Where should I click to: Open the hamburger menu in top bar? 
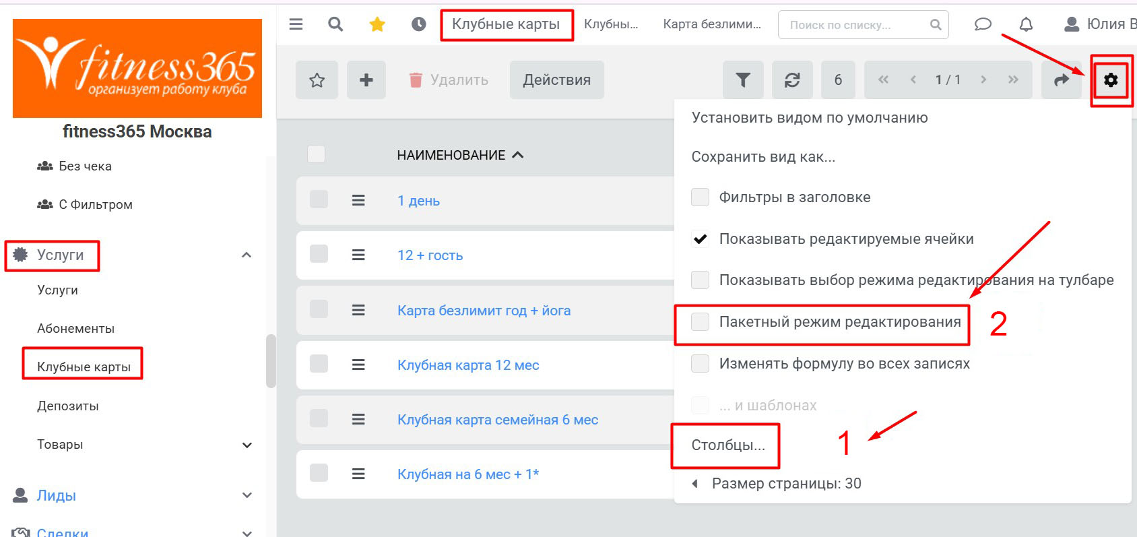point(296,24)
